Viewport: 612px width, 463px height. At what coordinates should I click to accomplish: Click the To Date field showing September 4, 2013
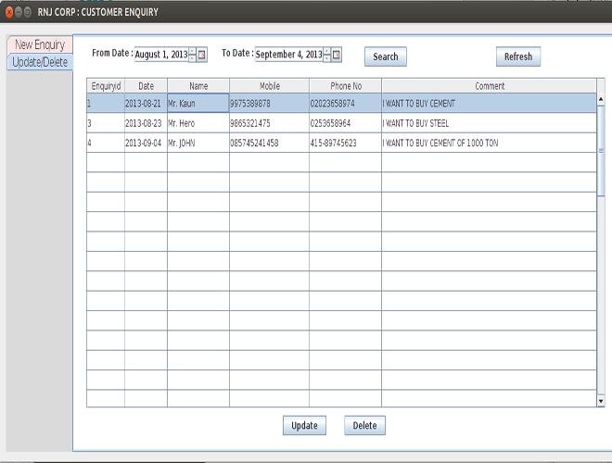point(289,55)
